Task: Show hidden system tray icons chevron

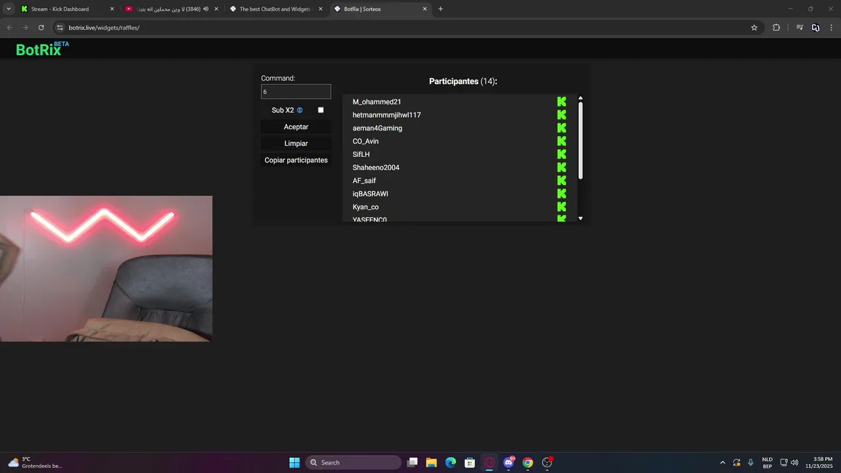Action: click(723, 462)
